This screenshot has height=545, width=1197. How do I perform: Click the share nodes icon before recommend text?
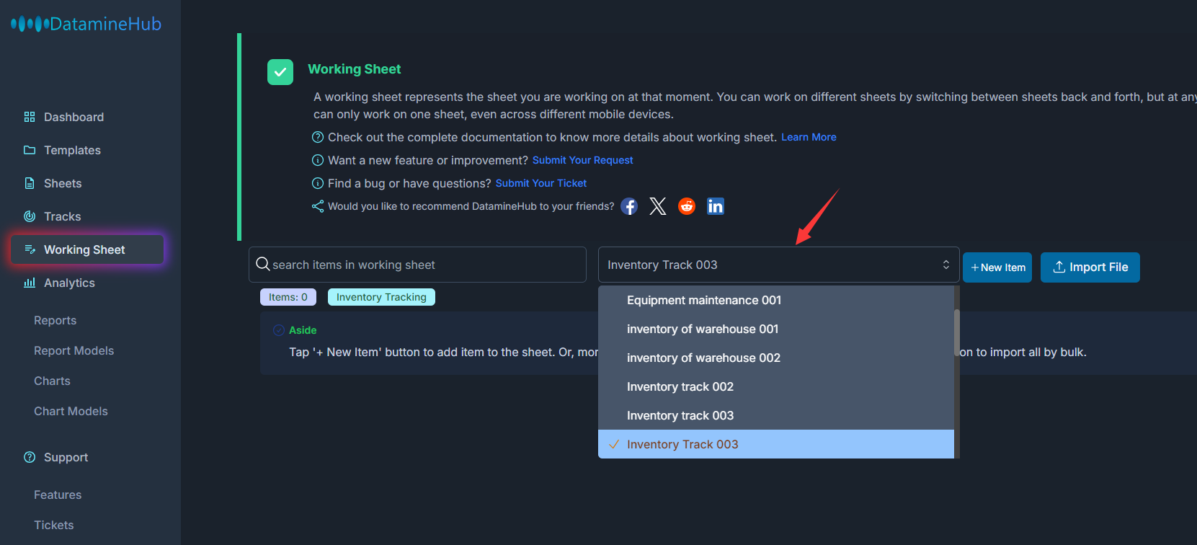pos(318,206)
